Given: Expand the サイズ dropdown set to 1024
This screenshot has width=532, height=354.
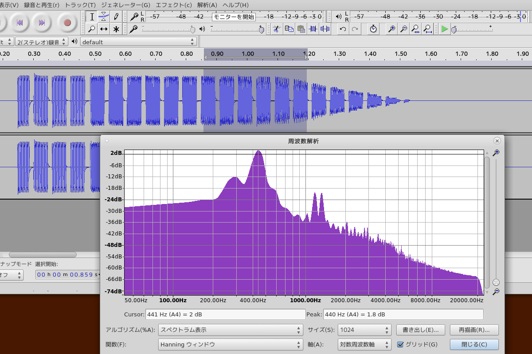Looking at the screenshot, I should click(364, 330).
